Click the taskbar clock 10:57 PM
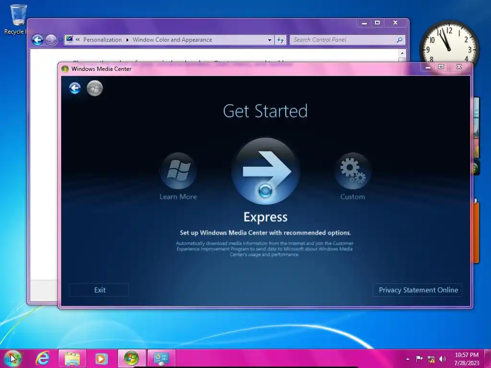491x368 pixels. tap(467, 359)
